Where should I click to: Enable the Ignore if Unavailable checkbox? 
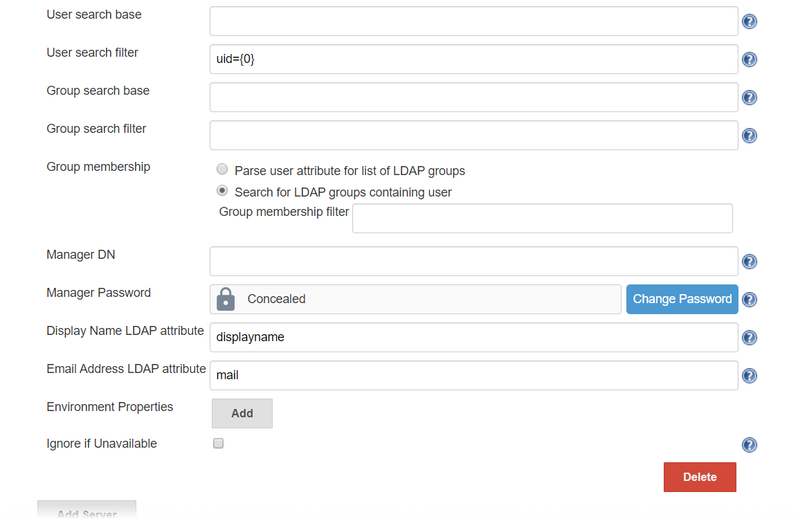click(218, 444)
